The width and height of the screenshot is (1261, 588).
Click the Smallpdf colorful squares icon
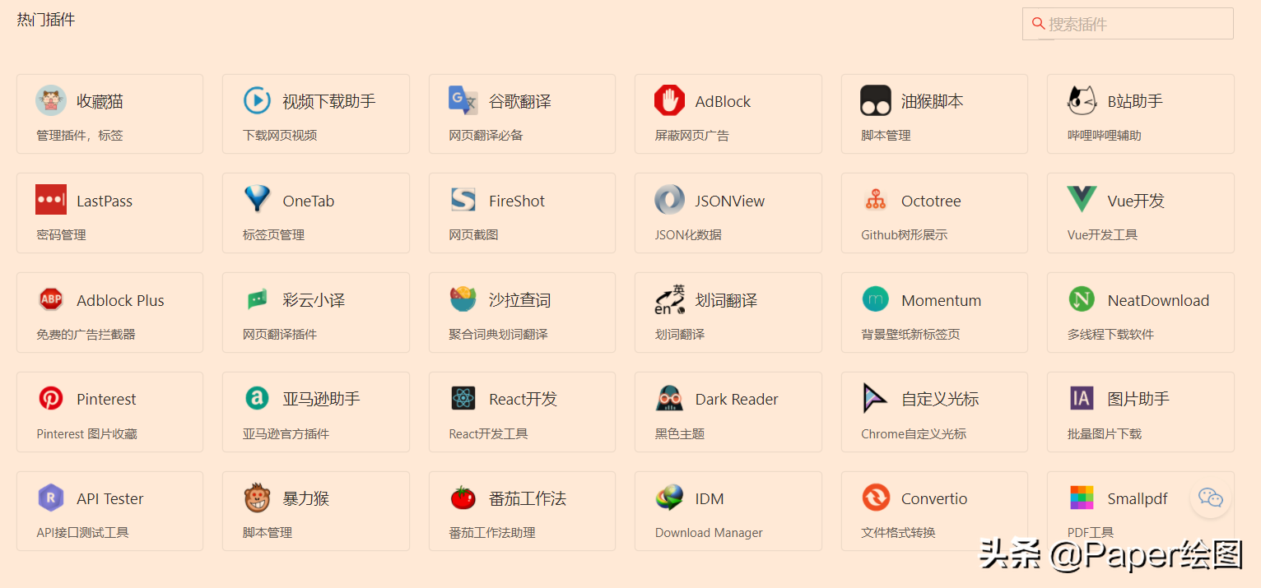(x=1082, y=498)
